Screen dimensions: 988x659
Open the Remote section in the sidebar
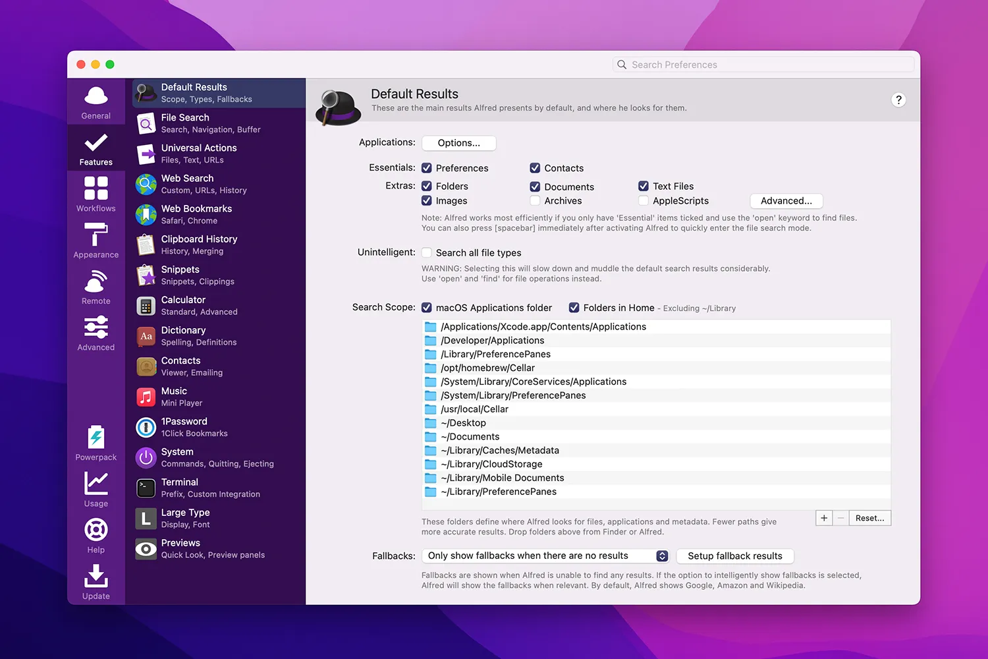point(96,286)
